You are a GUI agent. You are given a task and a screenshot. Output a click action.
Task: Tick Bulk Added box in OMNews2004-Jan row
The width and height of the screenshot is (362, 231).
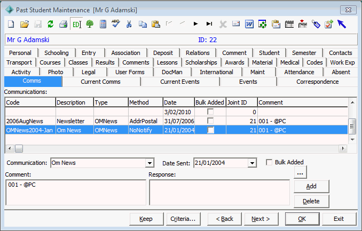point(210,130)
